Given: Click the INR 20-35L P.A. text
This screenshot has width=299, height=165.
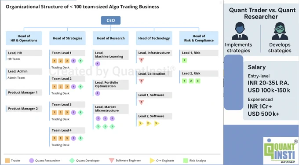Looking at the screenshot, I should (x=269, y=83).
